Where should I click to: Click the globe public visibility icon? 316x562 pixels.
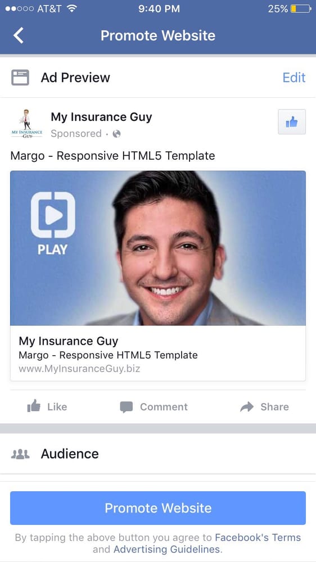116,134
